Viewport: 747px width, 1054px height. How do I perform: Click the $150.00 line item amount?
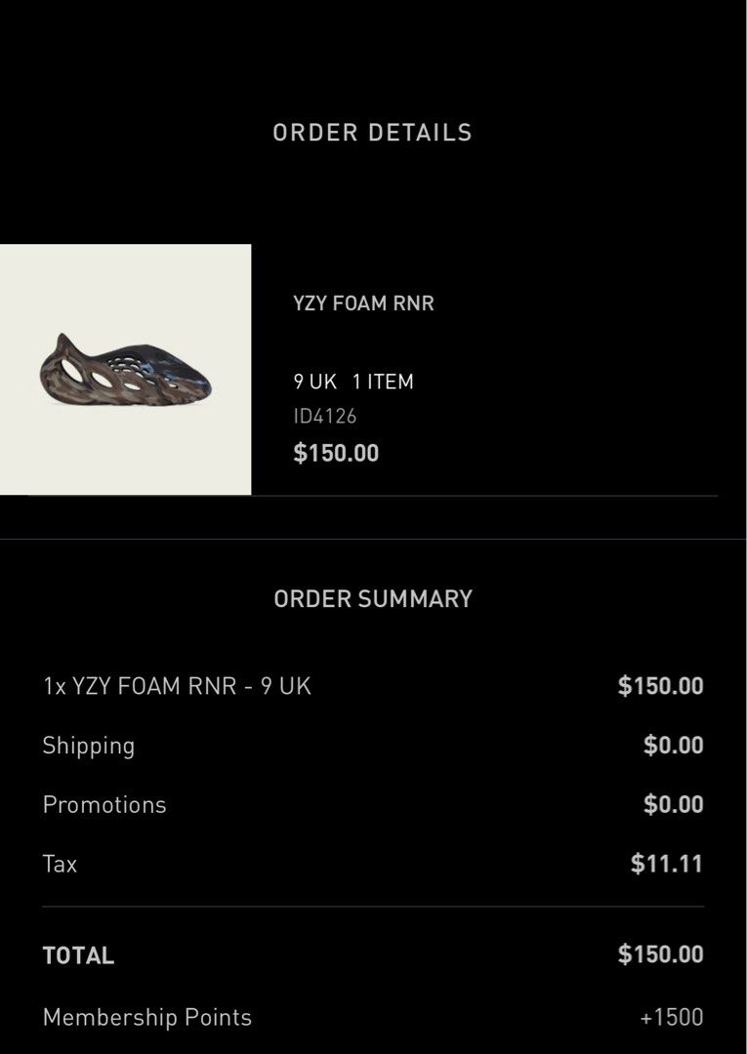point(661,686)
